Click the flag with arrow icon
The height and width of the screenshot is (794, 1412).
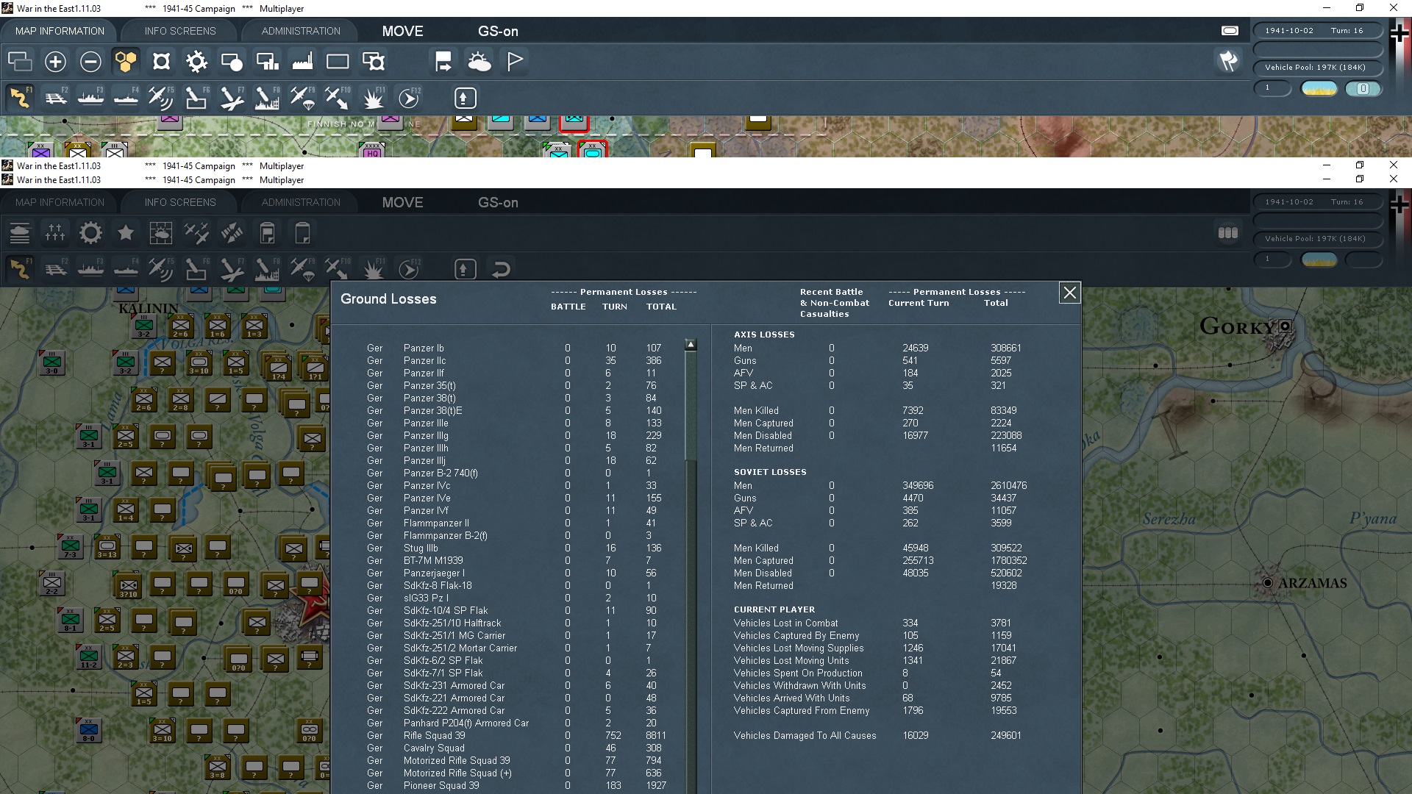tap(443, 62)
